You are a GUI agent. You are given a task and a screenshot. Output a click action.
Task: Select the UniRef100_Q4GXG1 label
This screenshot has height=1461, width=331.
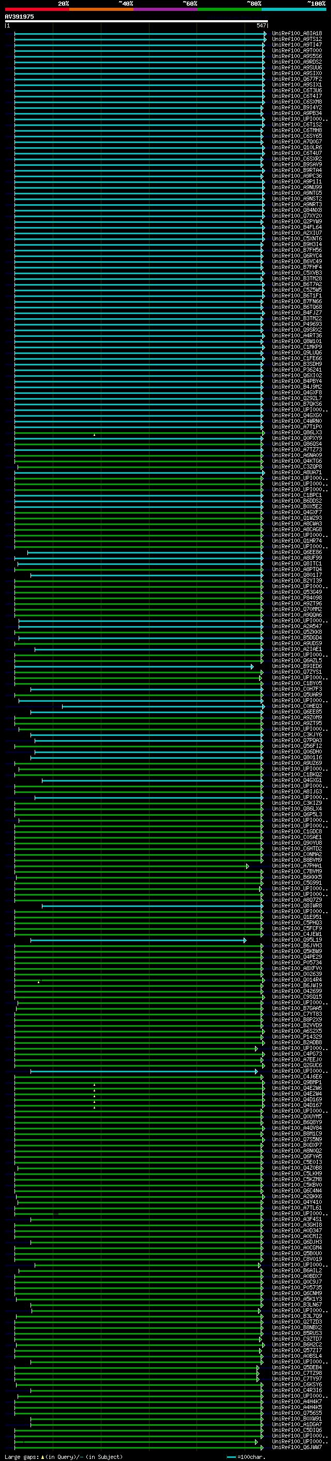[297, 781]
